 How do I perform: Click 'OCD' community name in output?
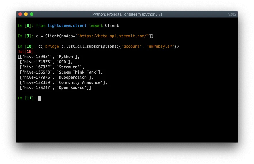[62, 62]
